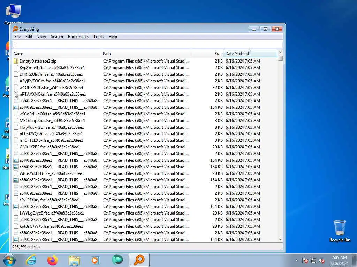Screen dimensions: 357x267
Task: Show hidden system tray icons
Action: pos(296,261)
